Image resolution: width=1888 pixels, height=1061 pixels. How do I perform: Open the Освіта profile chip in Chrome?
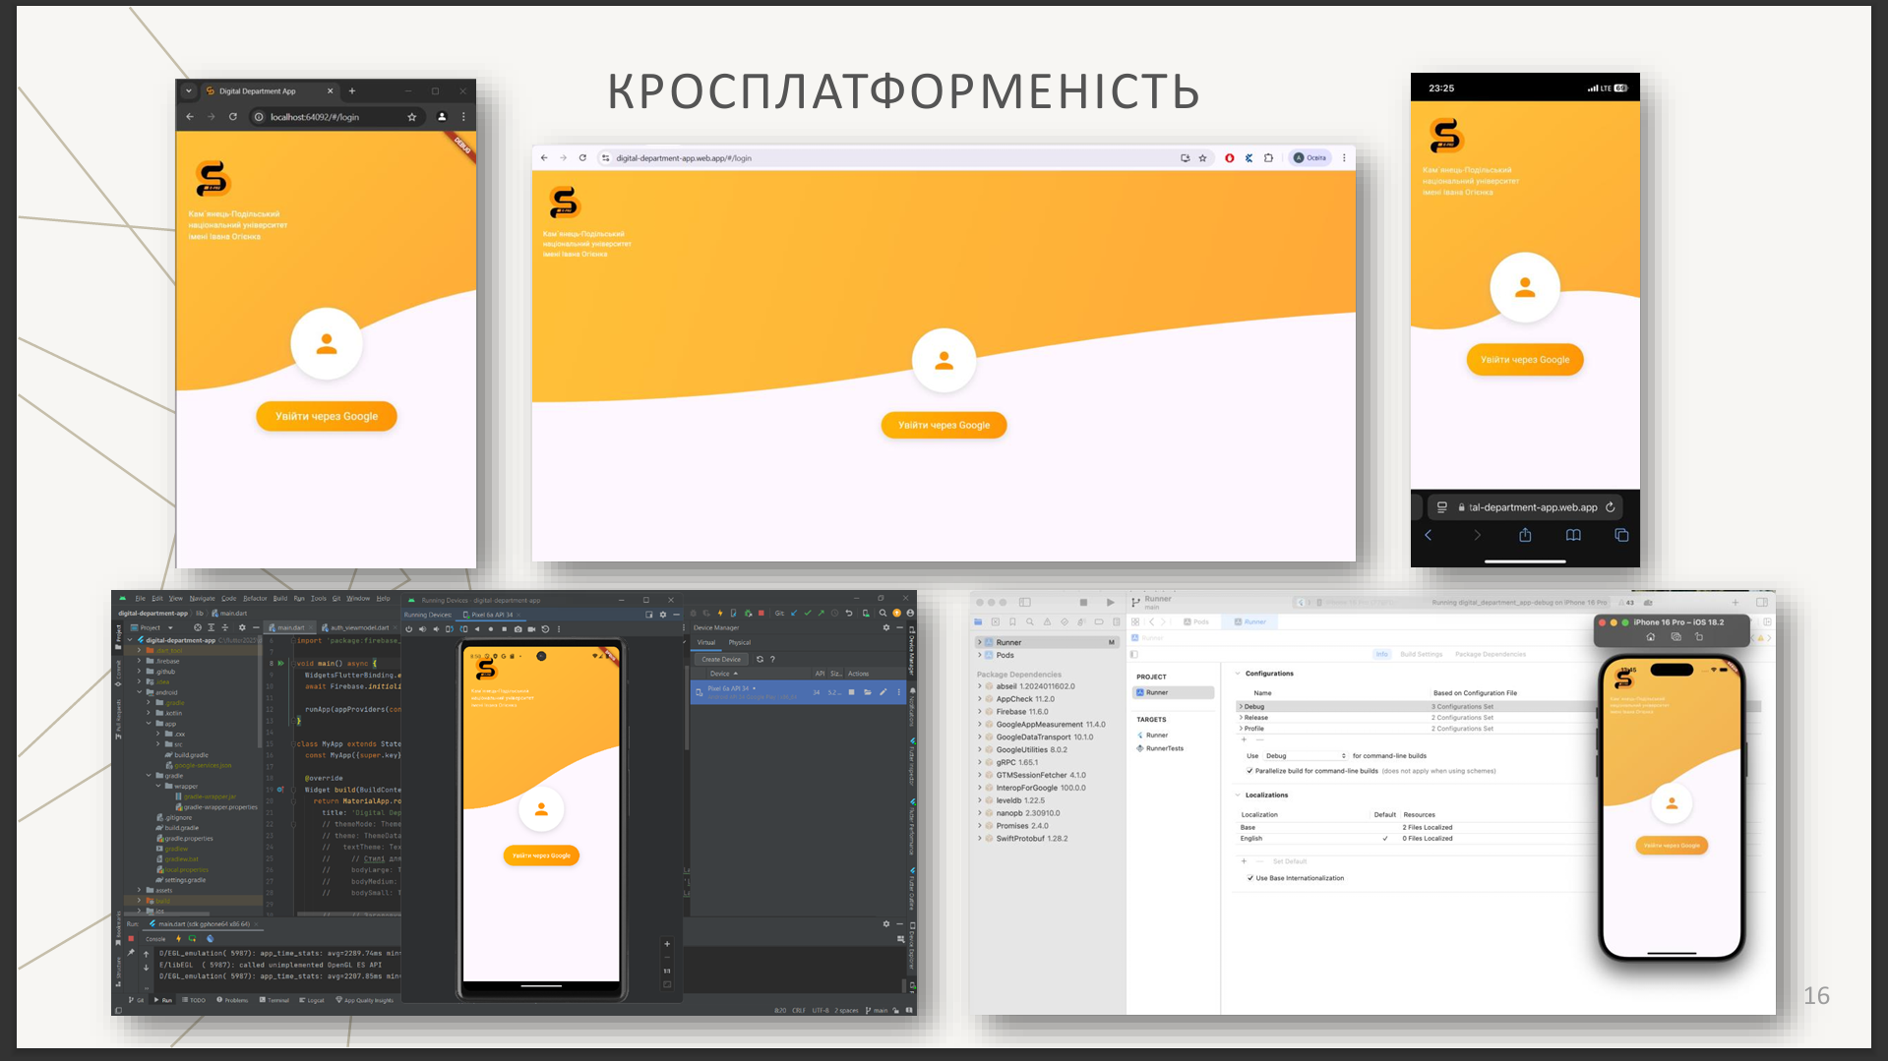1309,157
